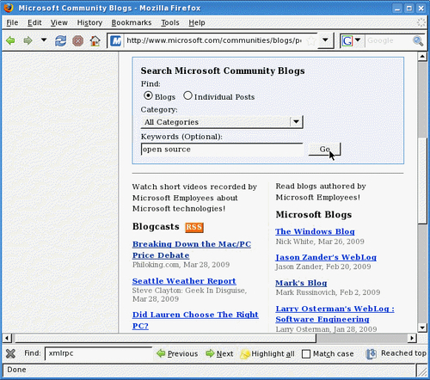Screen dimensions: 430x380
Task: Click the Firefox logo in title bar
Action: click(x=9, y=8)
